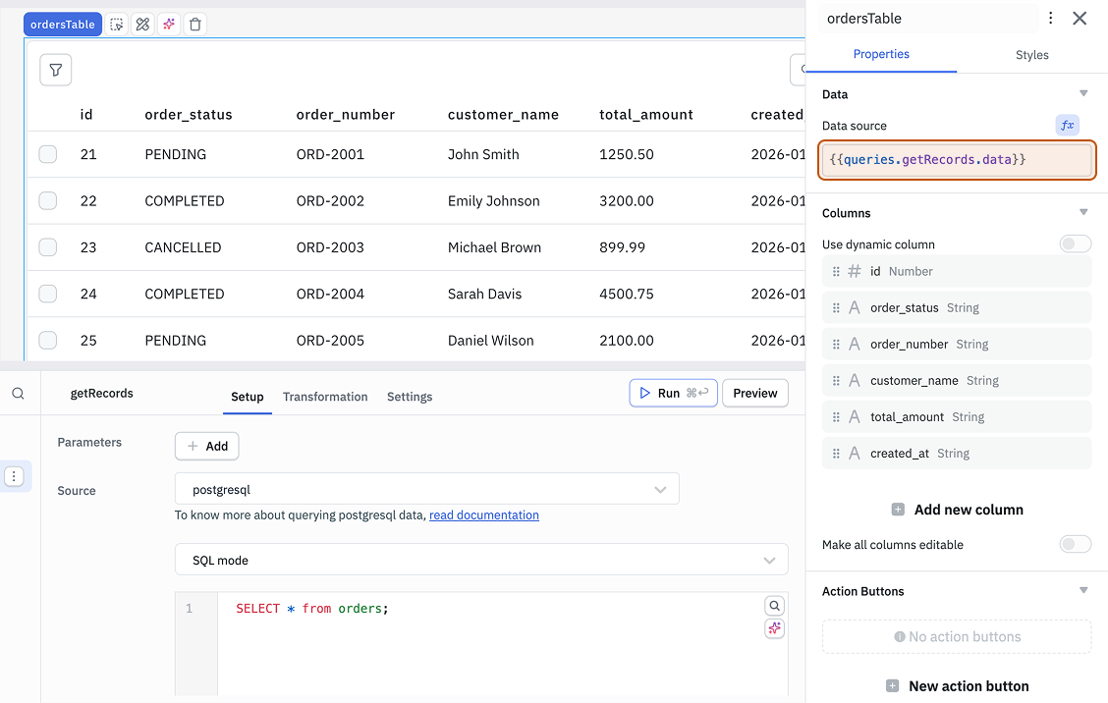1108x703 pixels.
Task: Open the read documentation link
Action: (x=483, y=515)
